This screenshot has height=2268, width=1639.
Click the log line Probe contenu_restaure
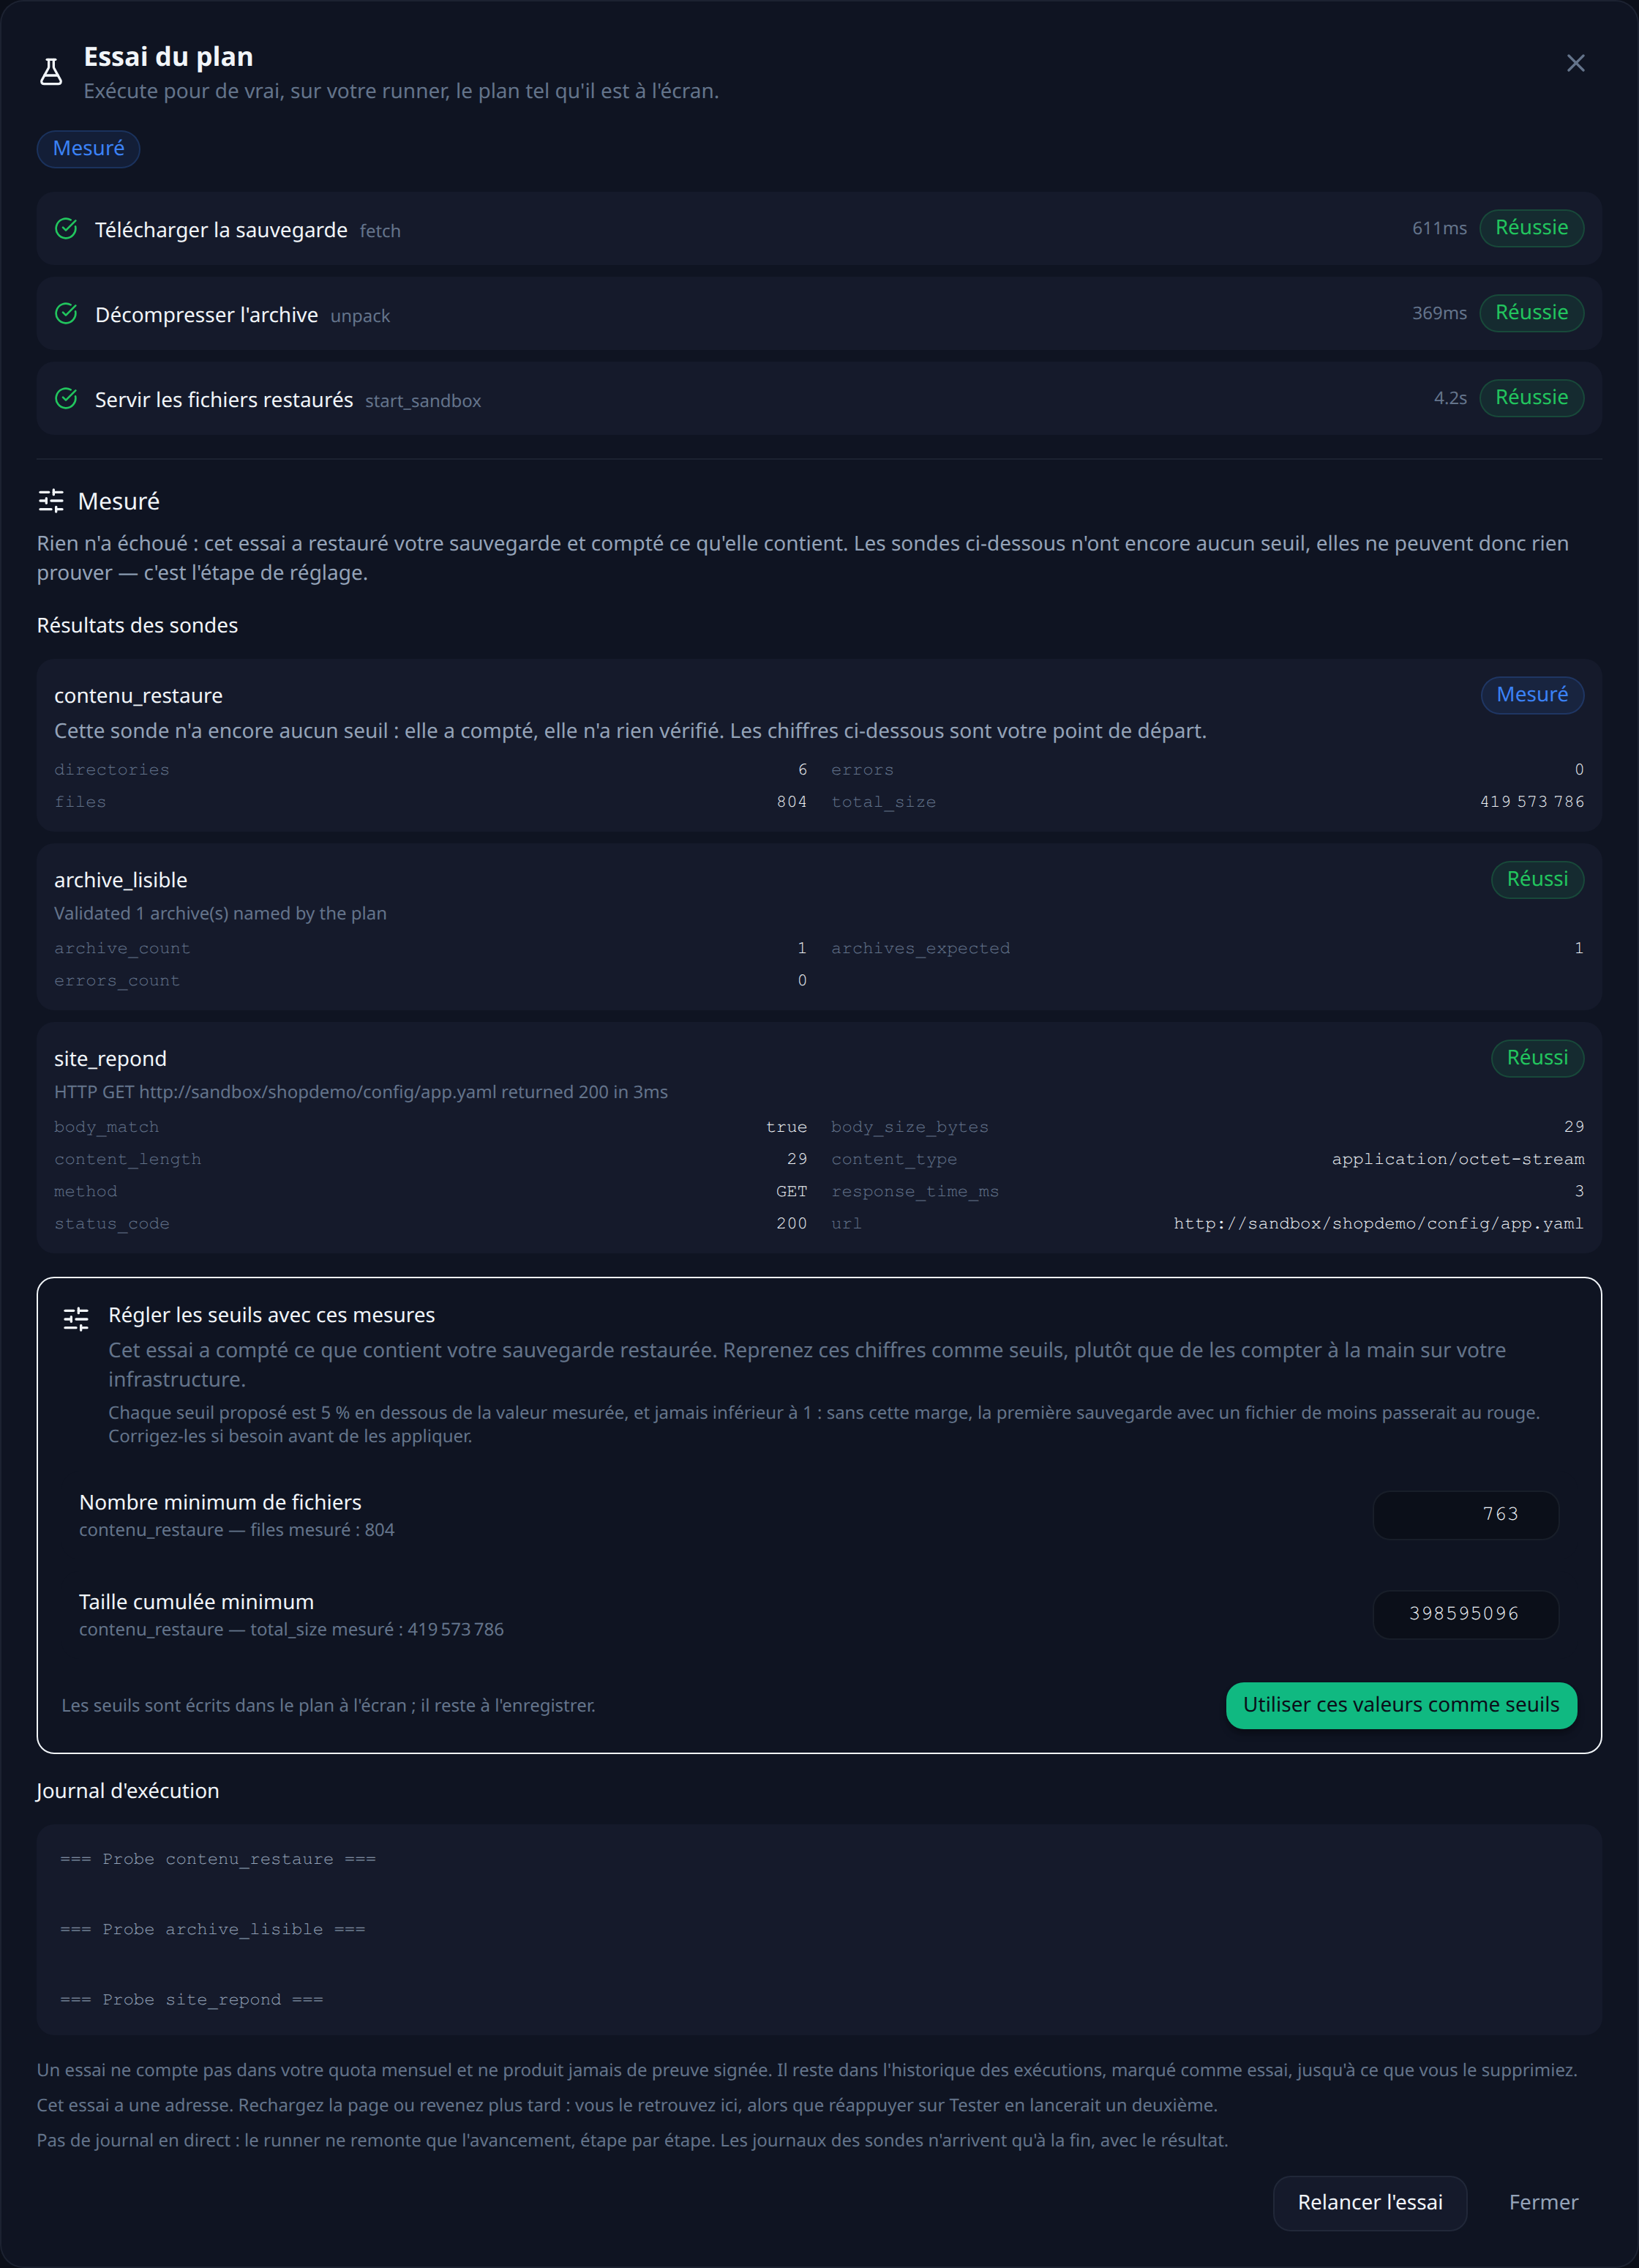pos(218,1859)
